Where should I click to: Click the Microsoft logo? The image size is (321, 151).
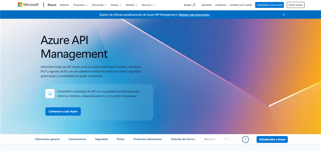click(28, 5)
